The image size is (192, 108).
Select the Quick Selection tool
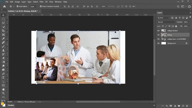tap(3, 27)
